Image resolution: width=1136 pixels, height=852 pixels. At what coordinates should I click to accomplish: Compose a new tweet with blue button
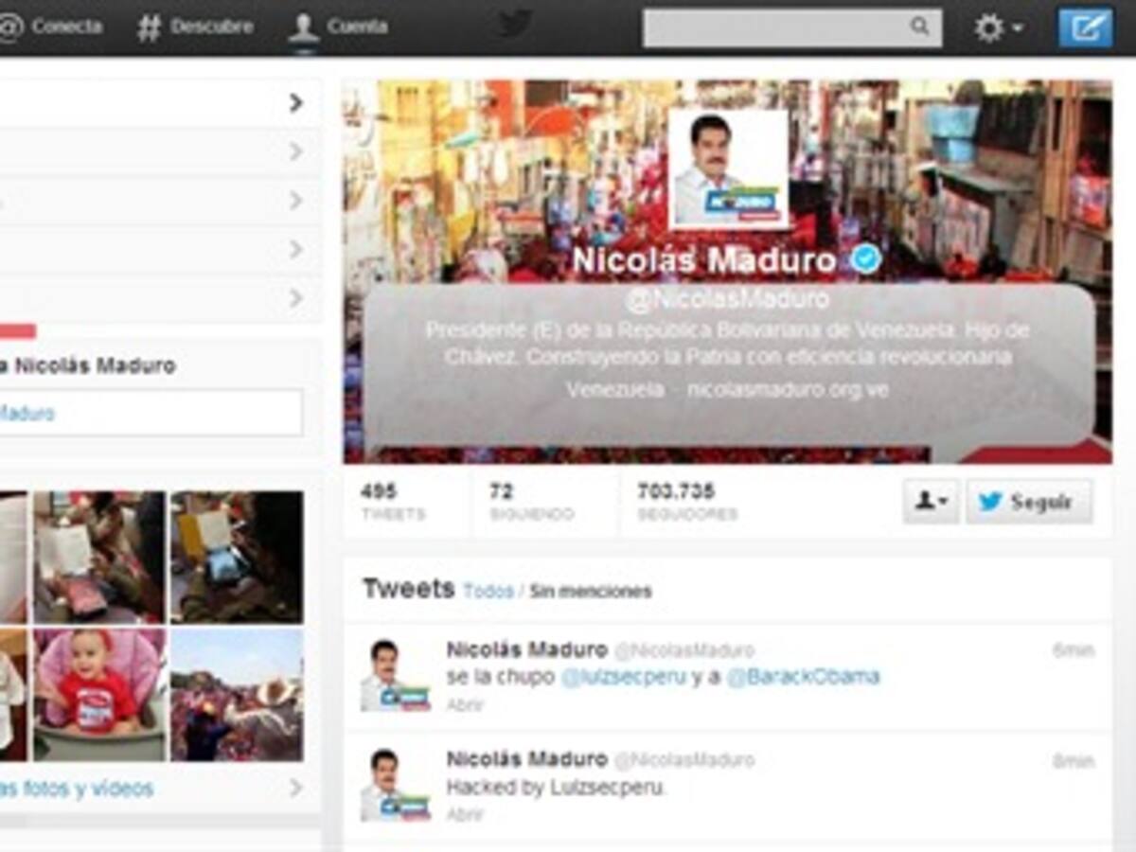tap(1085, 27)
